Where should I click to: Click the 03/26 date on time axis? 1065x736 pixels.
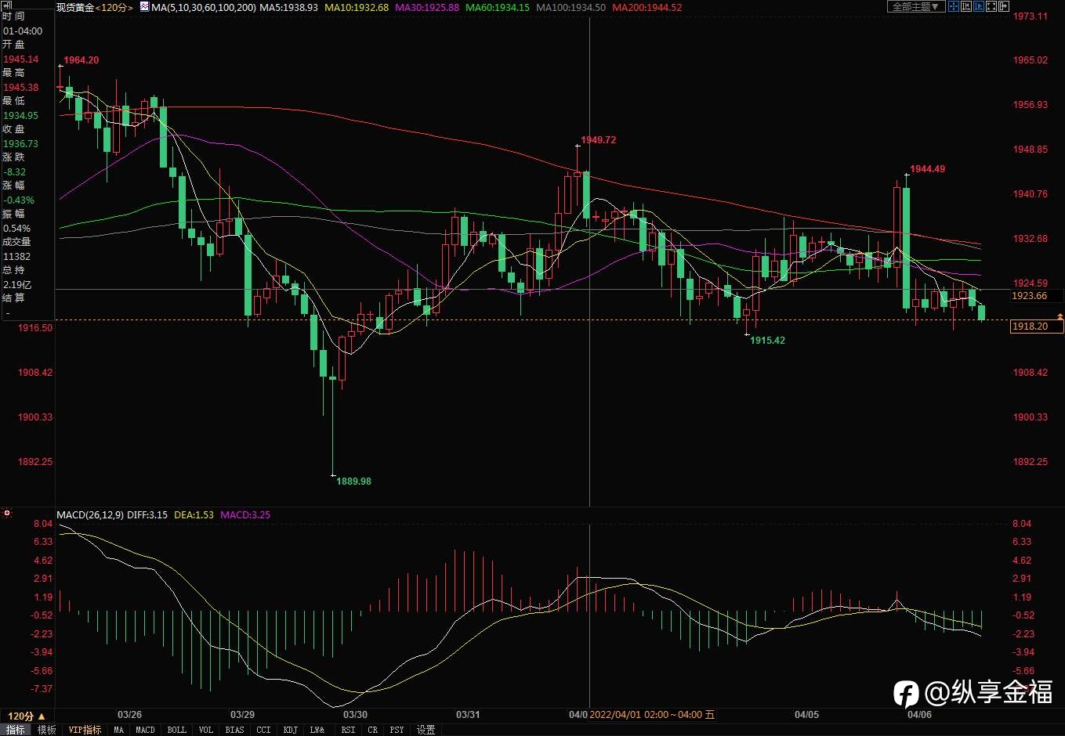(x=129, y=714)
